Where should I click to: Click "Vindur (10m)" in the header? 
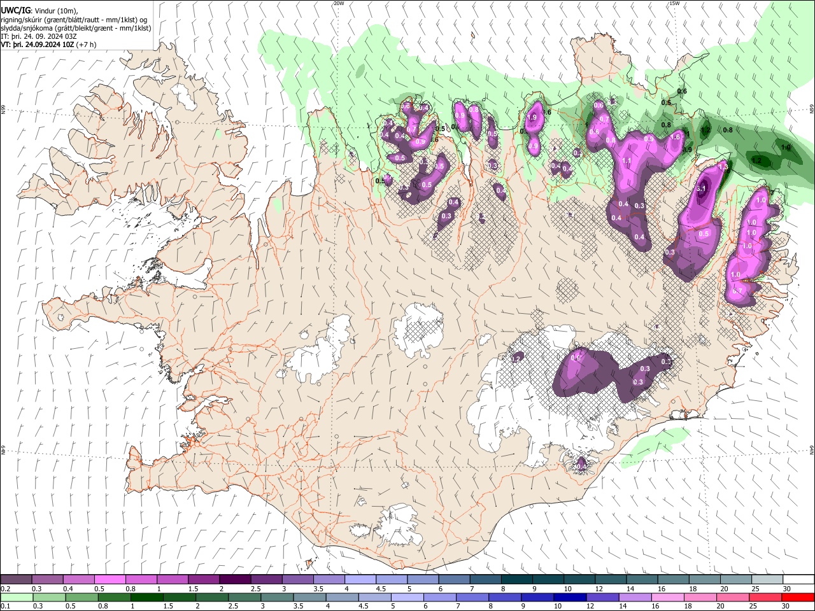click(x=56, y=11)
